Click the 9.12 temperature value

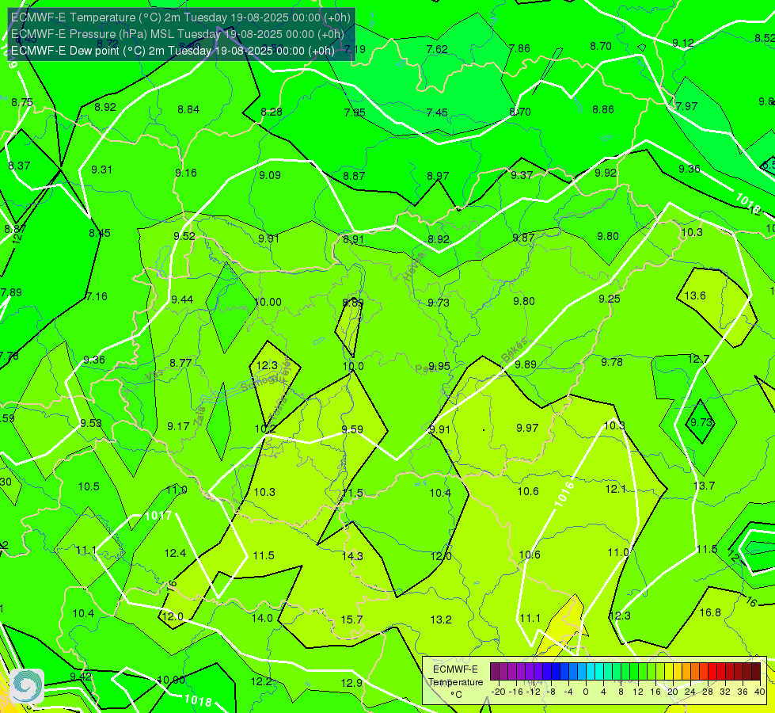(x=683, y=43)
